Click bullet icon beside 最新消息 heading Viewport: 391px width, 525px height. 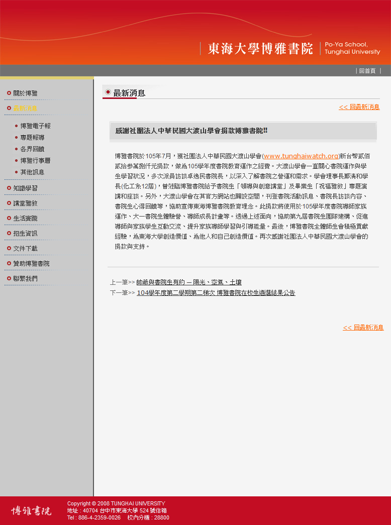click(108, 92)
